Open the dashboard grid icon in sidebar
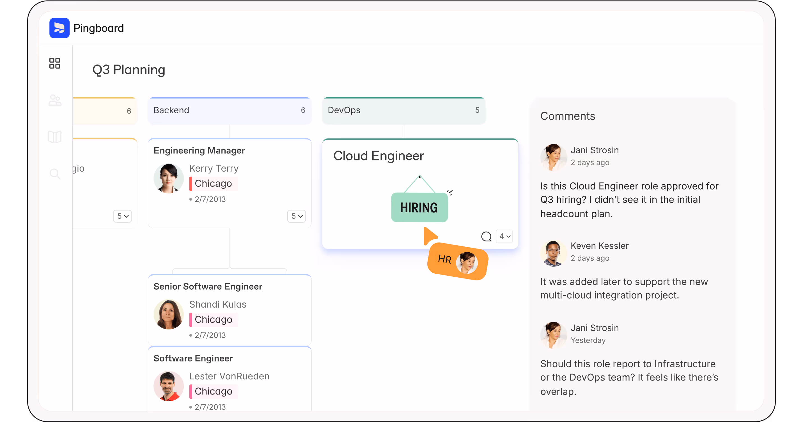 click(x=55, y=63)
